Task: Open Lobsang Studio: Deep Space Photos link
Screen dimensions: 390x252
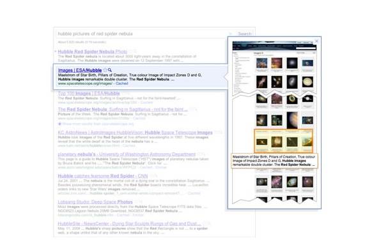Action: click(x=95, y=202)
